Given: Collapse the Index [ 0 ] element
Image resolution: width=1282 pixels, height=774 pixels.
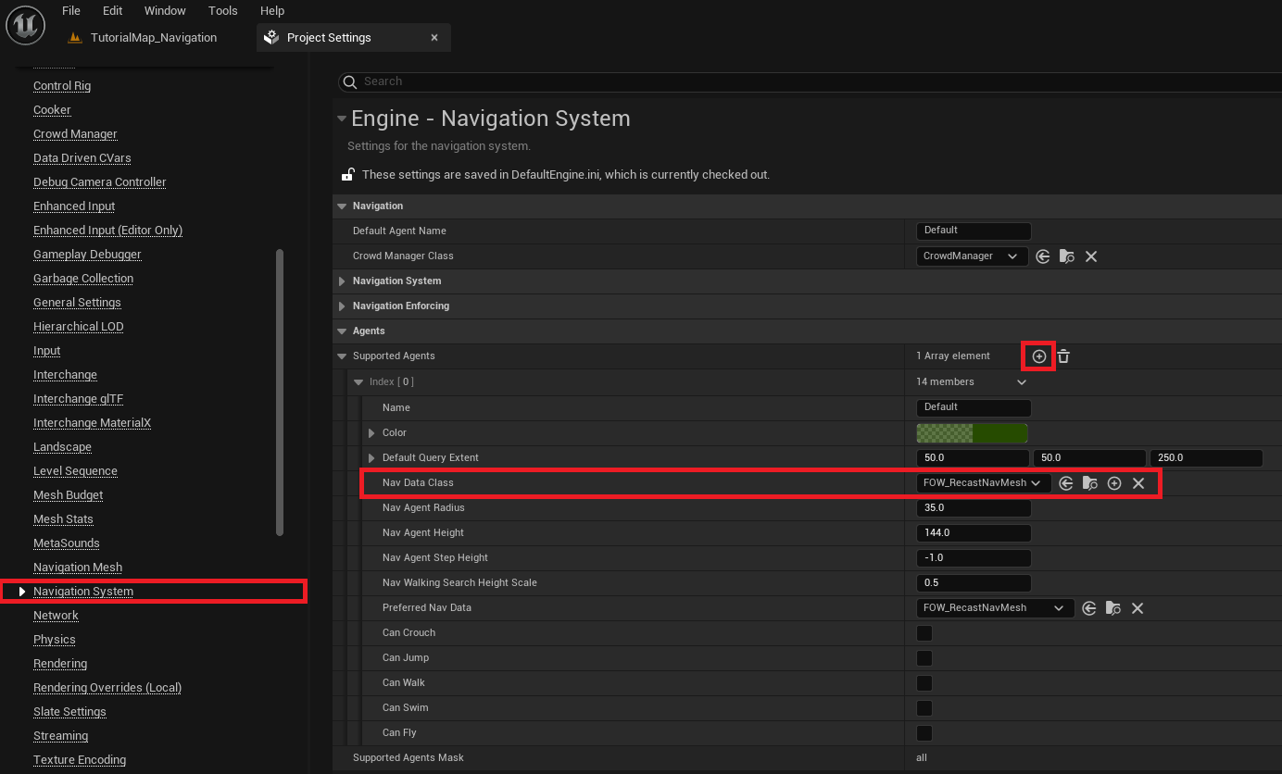Looking at the screenshot, I should tap(358, 382).
